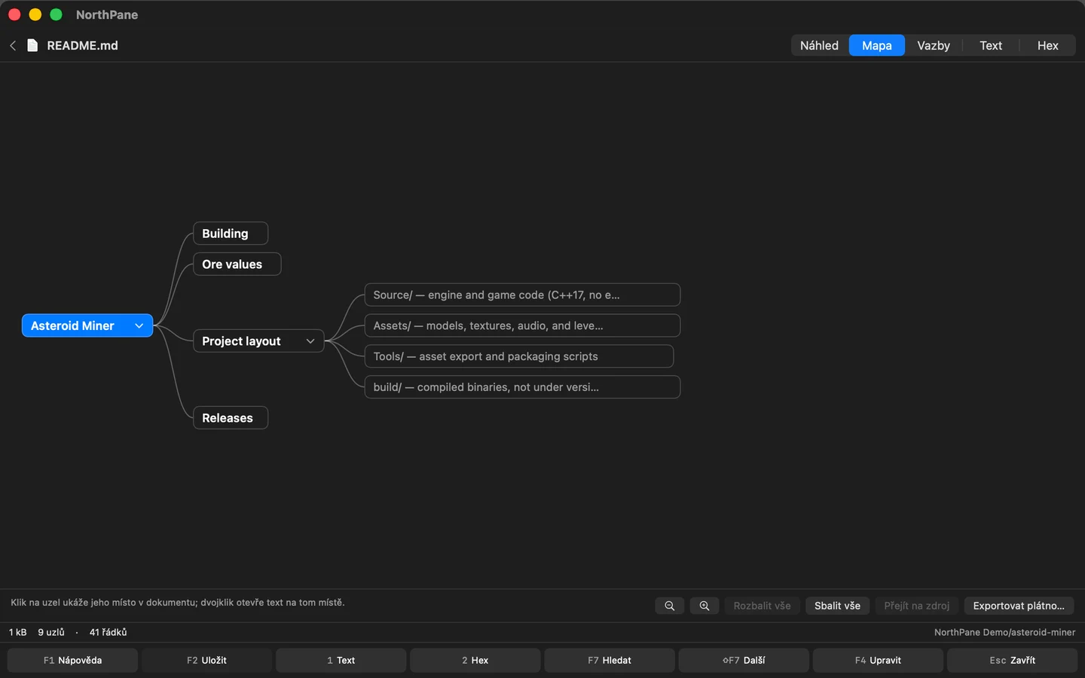Click the Rozbalit vše button
The image size is (1085, 678).
pos(762,606)
